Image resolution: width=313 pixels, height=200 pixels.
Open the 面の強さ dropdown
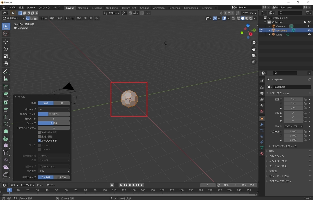pyautogui.click(x=54, y=171)
